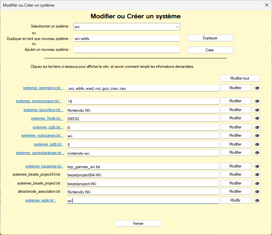This screenshot has height=235, width=272.
Task: Click the 'Ajouter un nouveau système' text field
Action: pyautogui.click(x=127, y=50)
